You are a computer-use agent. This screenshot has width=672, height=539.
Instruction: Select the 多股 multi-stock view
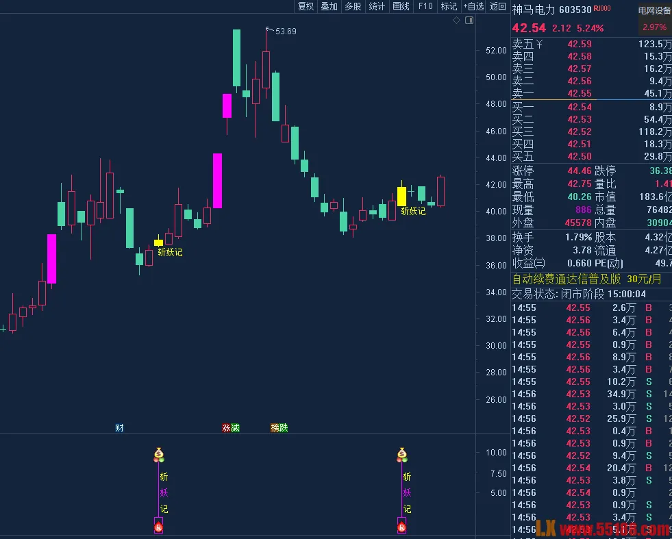353,6
